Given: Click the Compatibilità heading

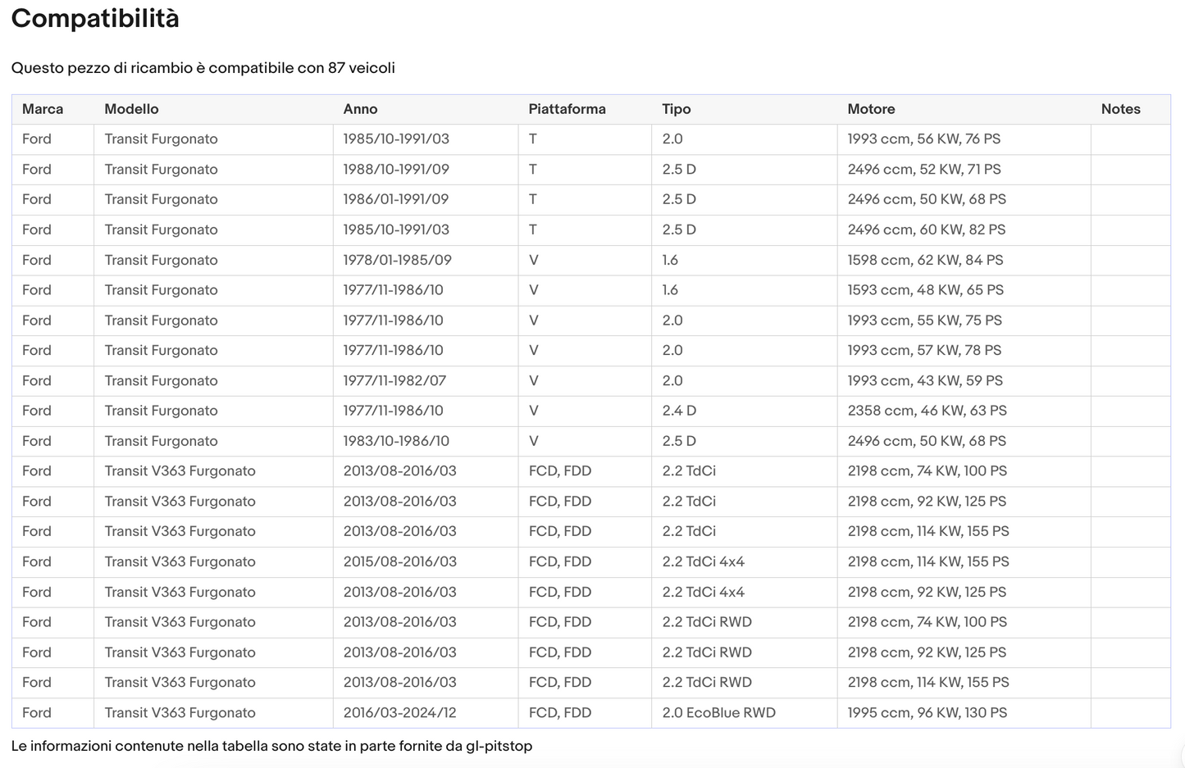Looking at the screenshot, I should 95,18.
